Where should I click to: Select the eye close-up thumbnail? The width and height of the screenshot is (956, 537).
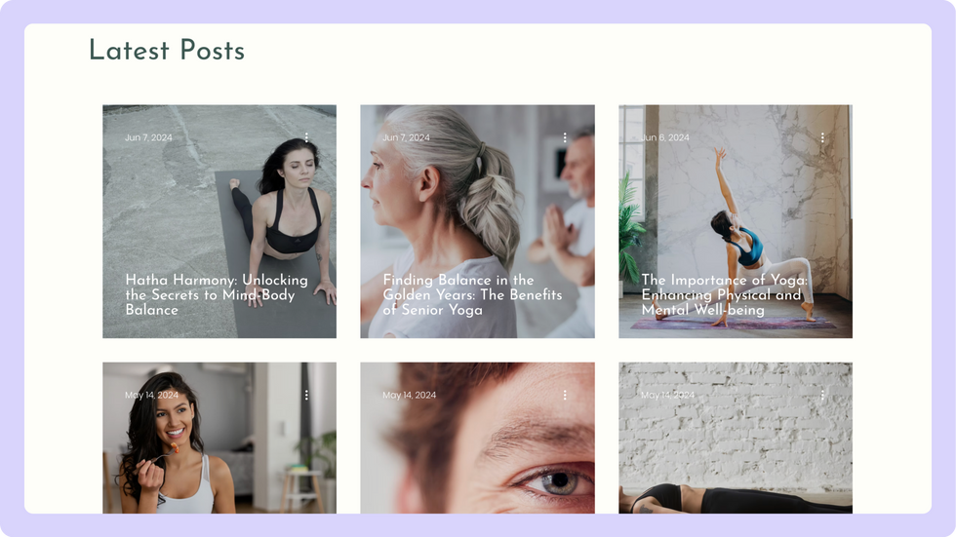477,438
